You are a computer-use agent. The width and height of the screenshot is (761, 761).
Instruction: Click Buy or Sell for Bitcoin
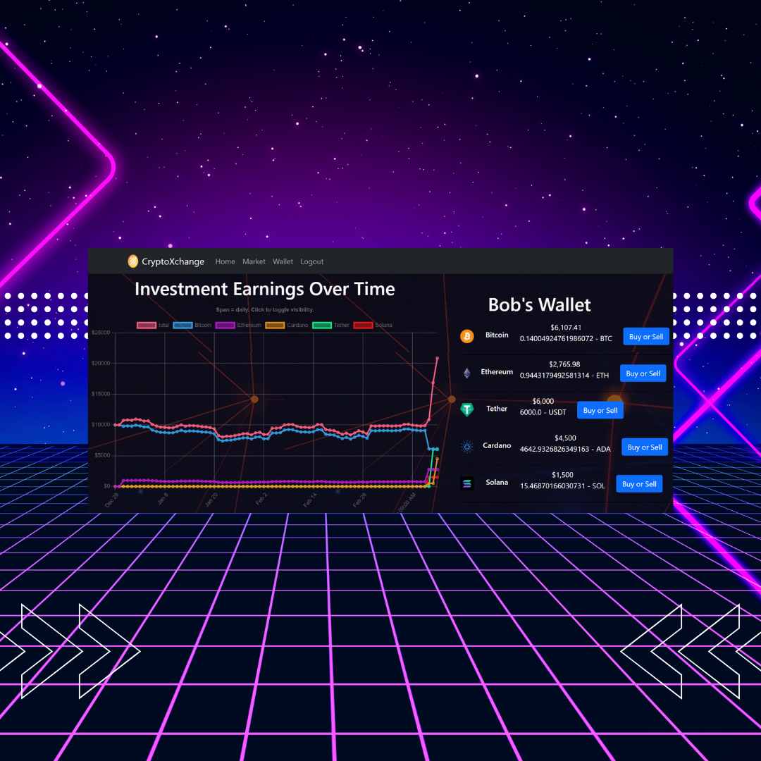pyautogui.click(x=645, y=337)
